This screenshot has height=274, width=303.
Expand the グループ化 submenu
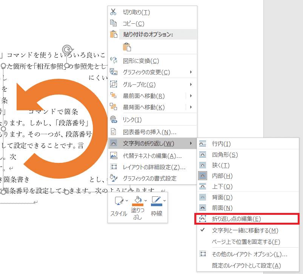coord(191,84)
